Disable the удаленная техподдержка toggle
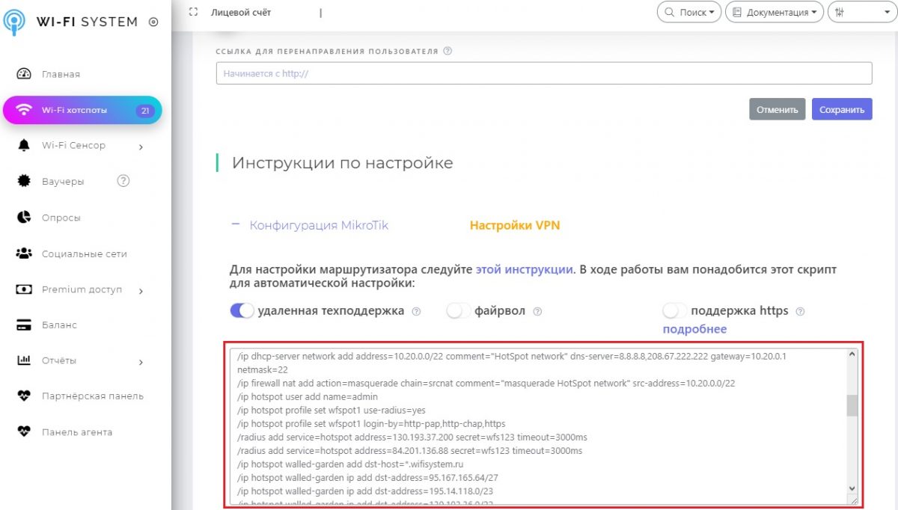The height and width of the screenshot is (510, 898). [242, 311]
